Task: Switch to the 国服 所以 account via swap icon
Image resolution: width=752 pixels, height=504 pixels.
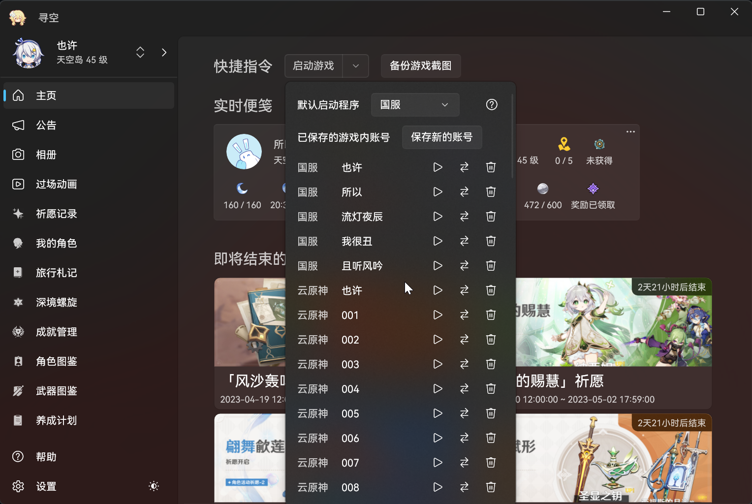Action: click(464, 192)
